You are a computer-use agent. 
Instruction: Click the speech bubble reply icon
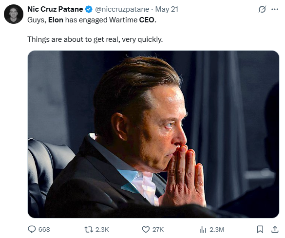click(x=32, y=229)
